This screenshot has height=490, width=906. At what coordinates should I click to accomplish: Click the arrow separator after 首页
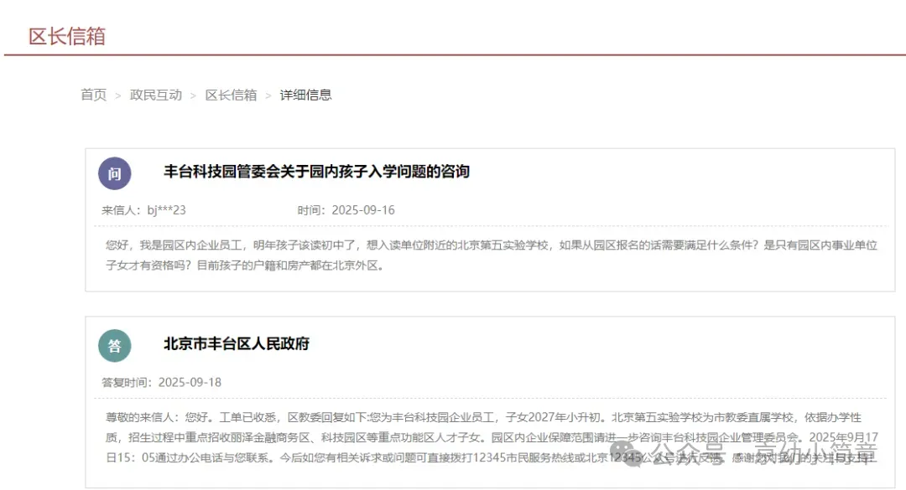tap(118, 95)
